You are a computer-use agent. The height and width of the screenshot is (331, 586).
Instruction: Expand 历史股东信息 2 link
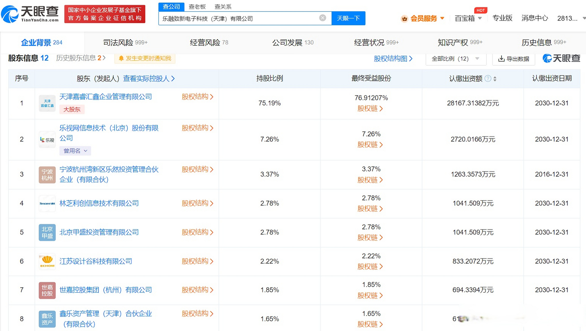point(81,58)
